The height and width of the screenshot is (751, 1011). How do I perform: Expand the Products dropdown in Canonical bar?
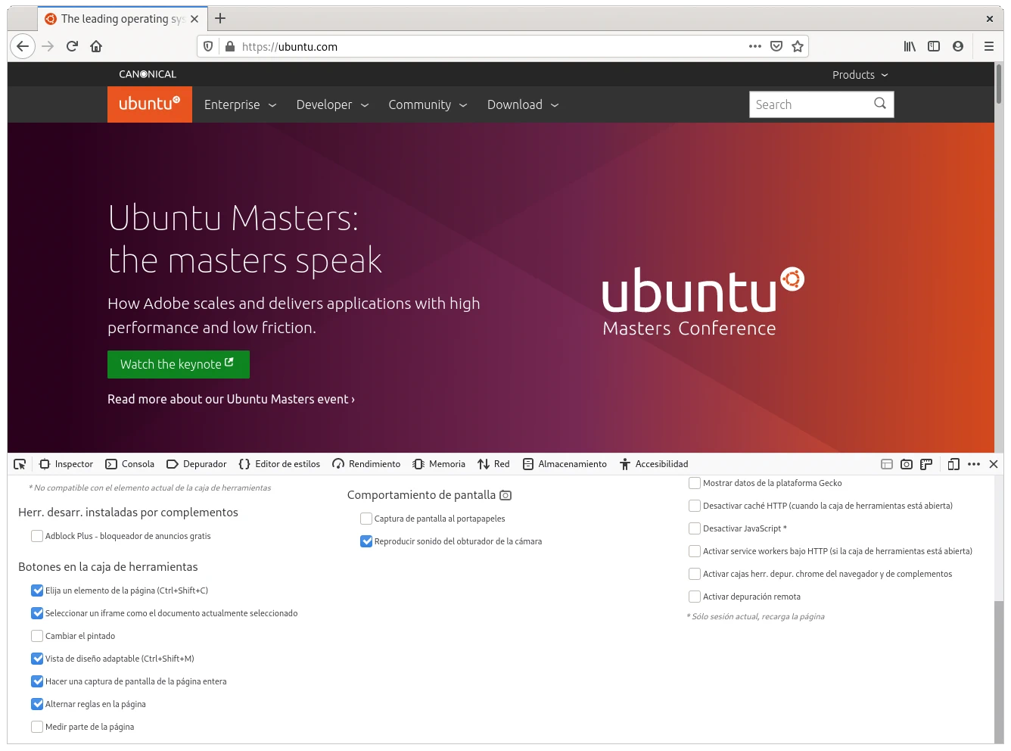click(x=860, y=75)
